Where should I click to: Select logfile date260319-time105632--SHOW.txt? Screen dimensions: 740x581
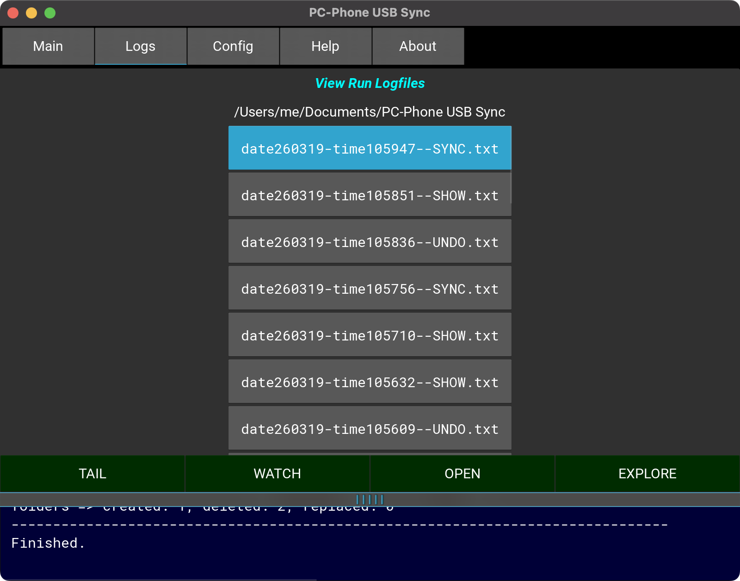coord(370,382)
